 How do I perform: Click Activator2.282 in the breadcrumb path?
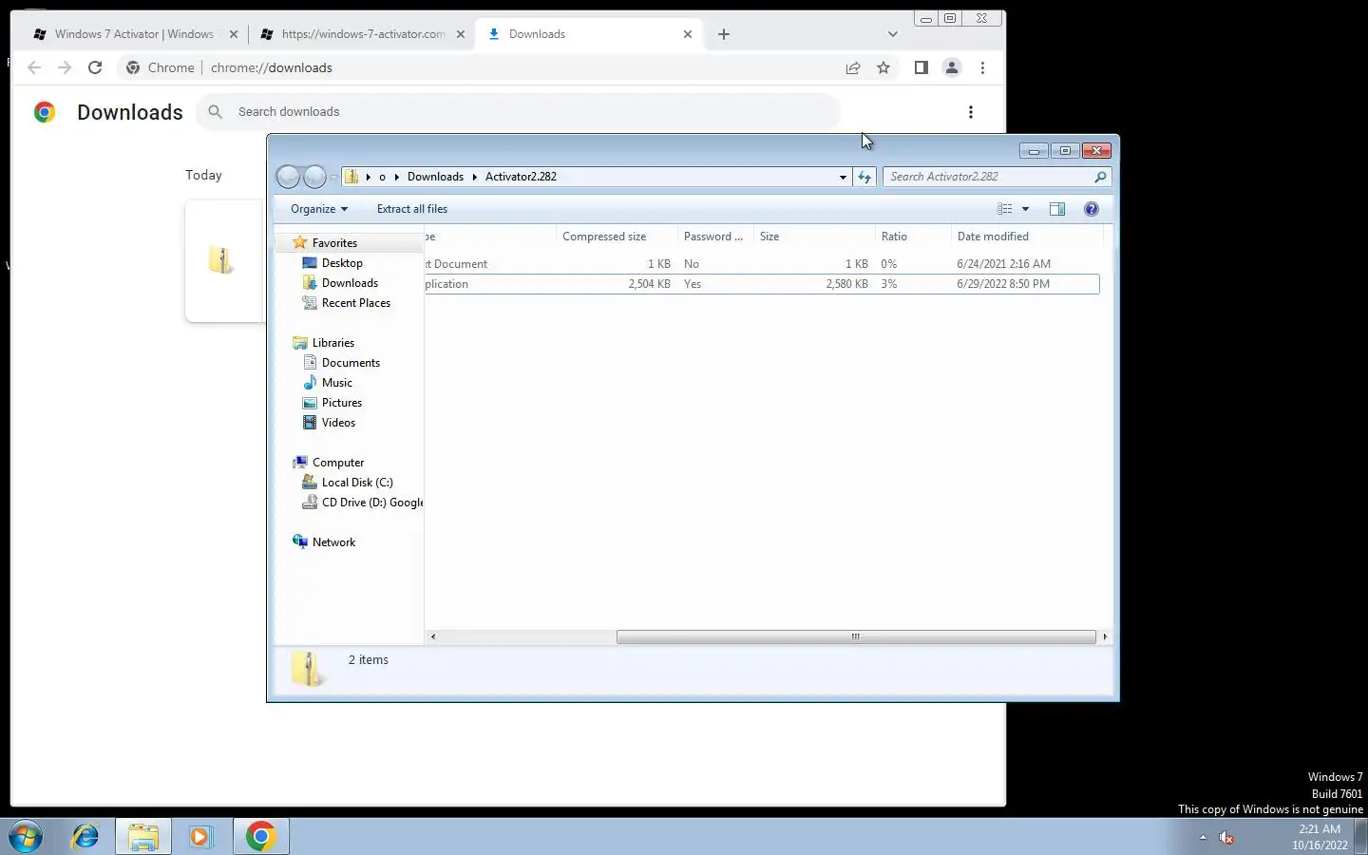[521, 177]
